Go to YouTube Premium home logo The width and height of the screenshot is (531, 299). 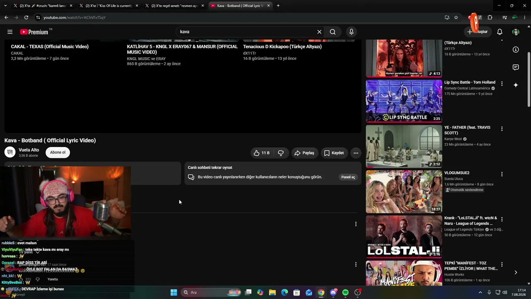(x=34, y=32)
